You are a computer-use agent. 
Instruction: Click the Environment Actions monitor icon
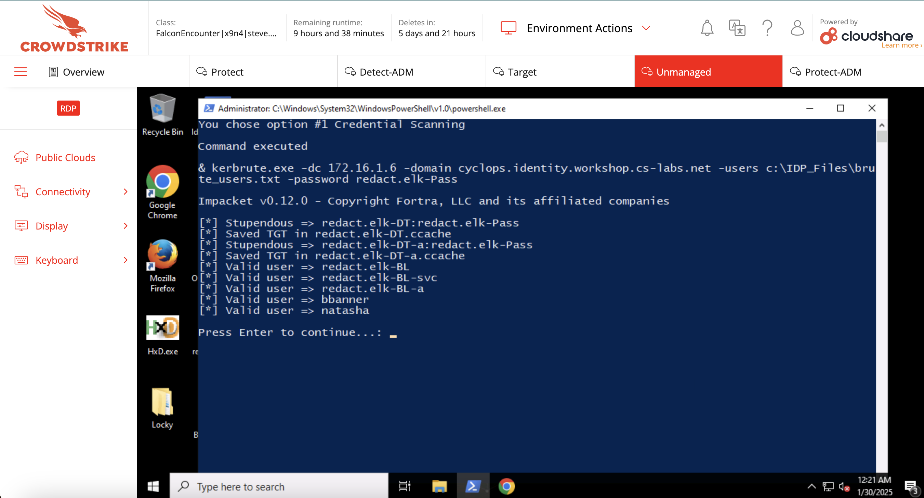coord(508,28)
